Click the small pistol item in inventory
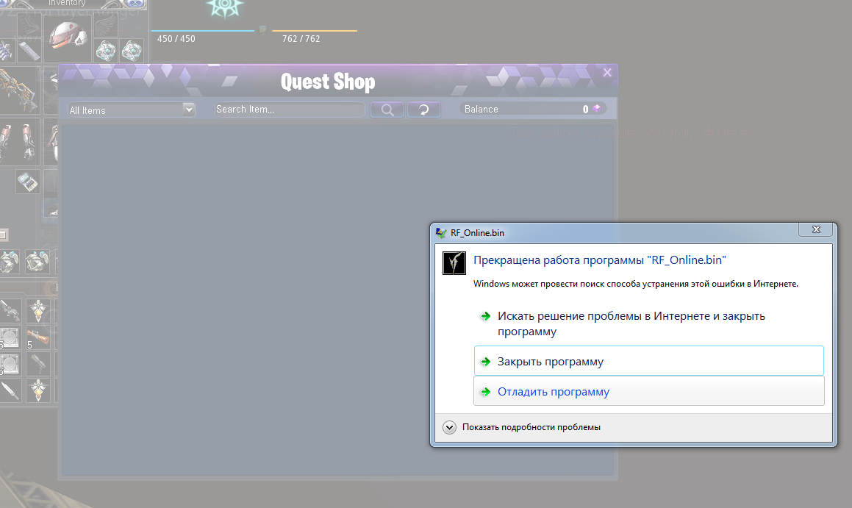Image resolution: width=852 pixels, height=508 pixels. 38,363
